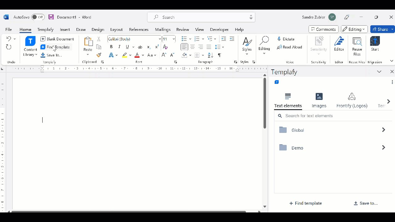Increase font size
The image size is (395, 222).
[x=164, y=55]
